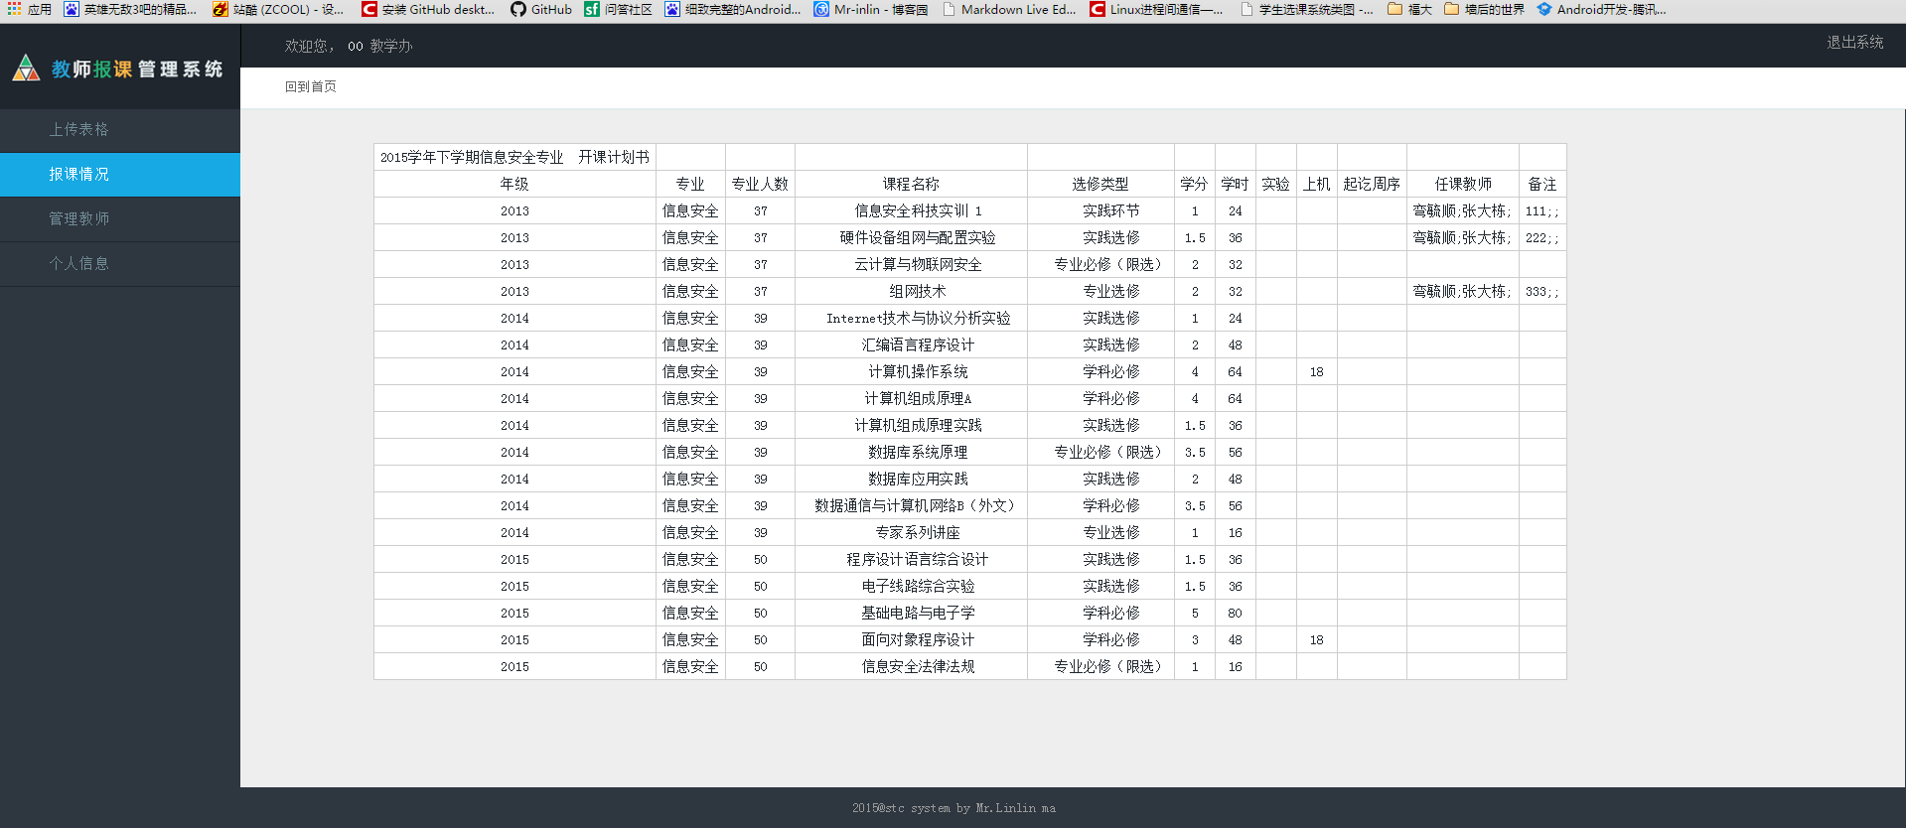1906x828 pixels.
Task: Open the GitHub bookmark
Action: (x=541, y=9)
